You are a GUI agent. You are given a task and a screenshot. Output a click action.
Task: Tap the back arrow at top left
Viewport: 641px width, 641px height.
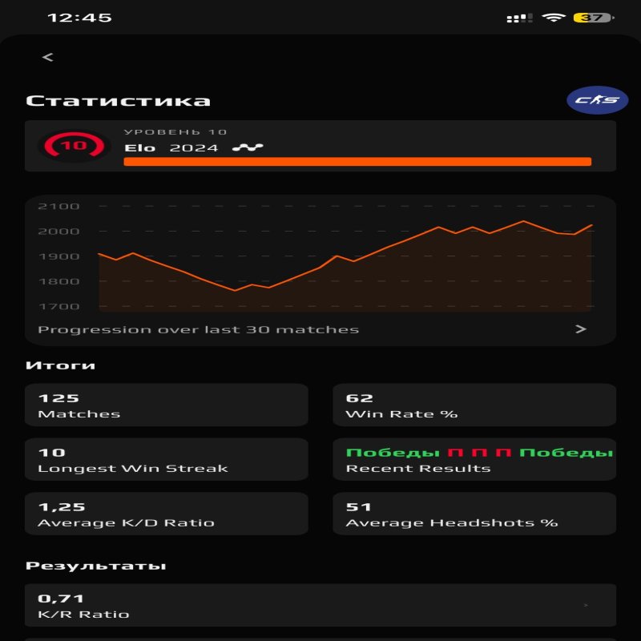point(46,57)
